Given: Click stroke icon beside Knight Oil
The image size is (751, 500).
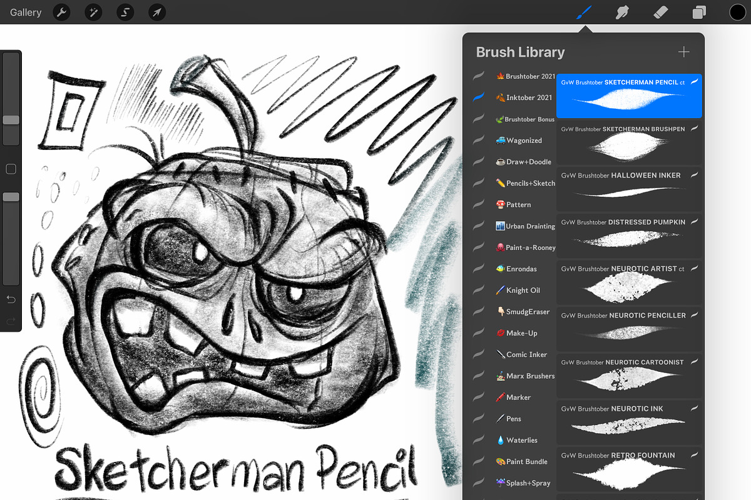Looking at the screenshot, I should pos(479,290).
